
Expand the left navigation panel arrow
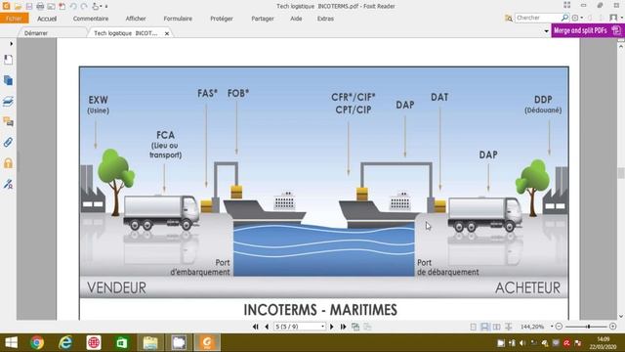[11, 43]
